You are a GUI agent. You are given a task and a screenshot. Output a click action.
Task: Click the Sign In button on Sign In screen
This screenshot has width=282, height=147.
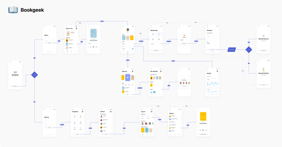[50, 43]
